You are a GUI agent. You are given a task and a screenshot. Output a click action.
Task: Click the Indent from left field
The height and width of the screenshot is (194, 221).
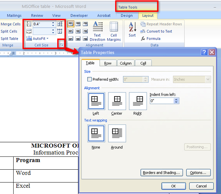[x=162, y=100]
